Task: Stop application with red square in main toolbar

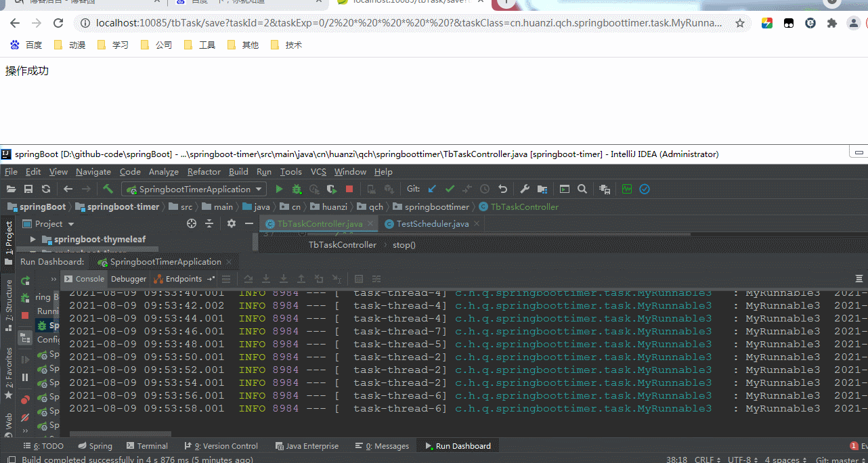Action: click(x=349, y=189)
